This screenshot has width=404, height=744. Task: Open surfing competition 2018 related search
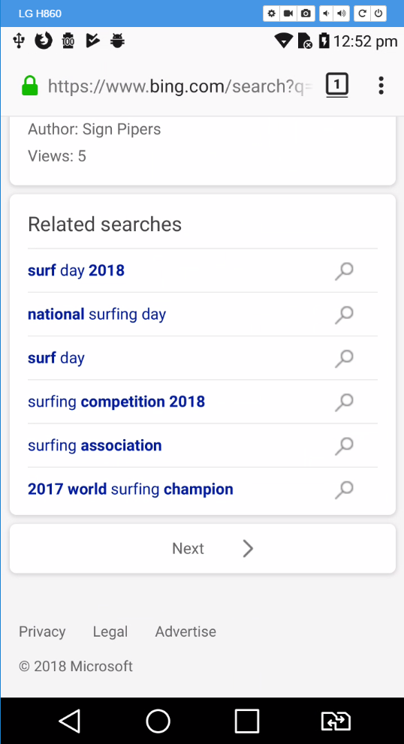(x=116, y=402)
